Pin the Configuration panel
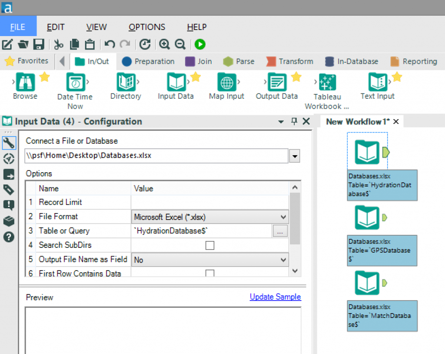Screen dimensions: 445x354 pyautogui.click(x=294, y=122)
